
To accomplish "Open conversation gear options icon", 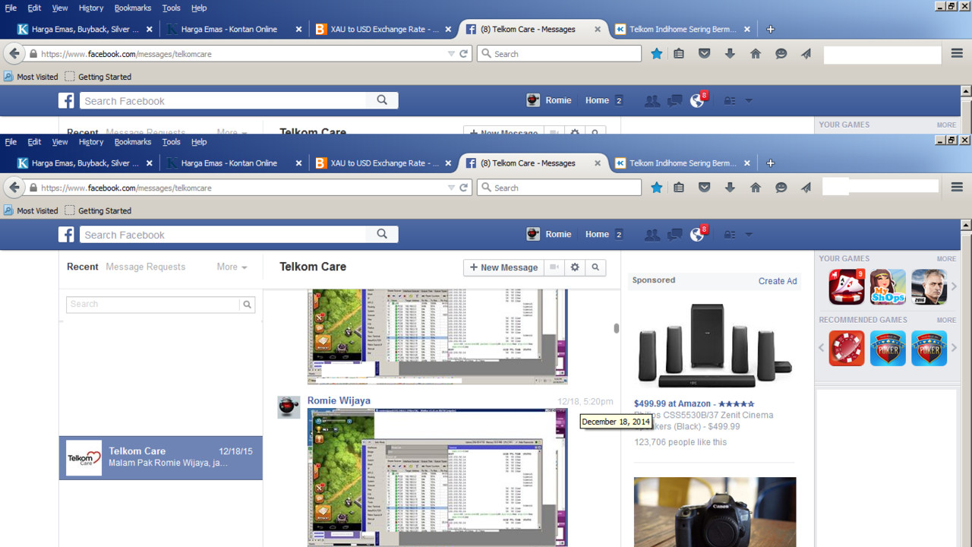I will 575,267.
